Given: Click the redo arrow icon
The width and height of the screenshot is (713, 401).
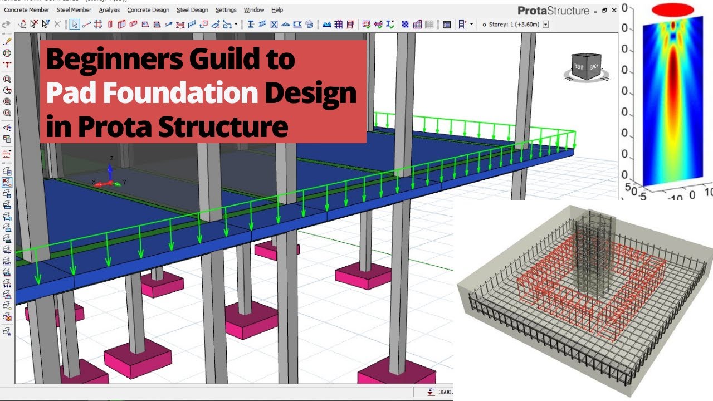Looking at the screenshot, I should [x=6, y=24].
